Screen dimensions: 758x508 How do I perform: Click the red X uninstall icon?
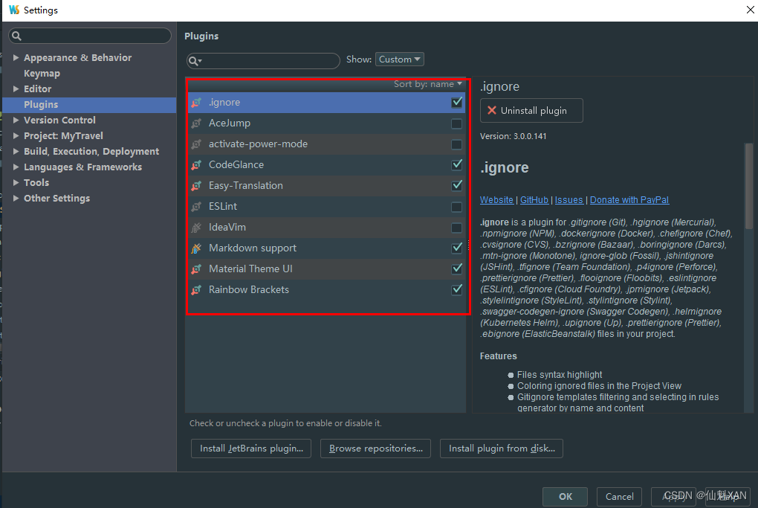click(492, 110)
